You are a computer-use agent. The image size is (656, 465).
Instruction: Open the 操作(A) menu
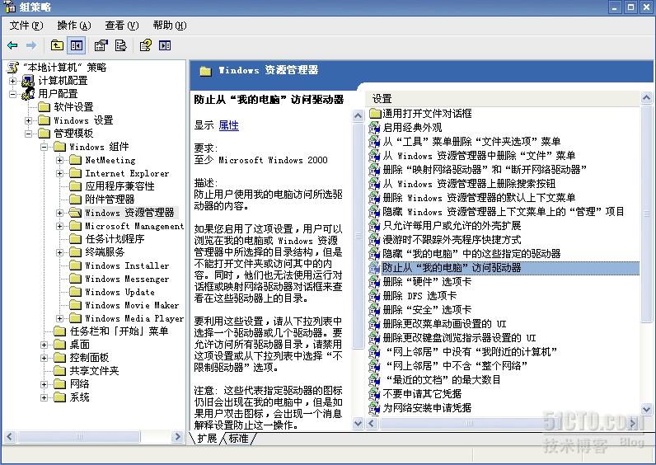pyautogui.click(x=73, y=26)
